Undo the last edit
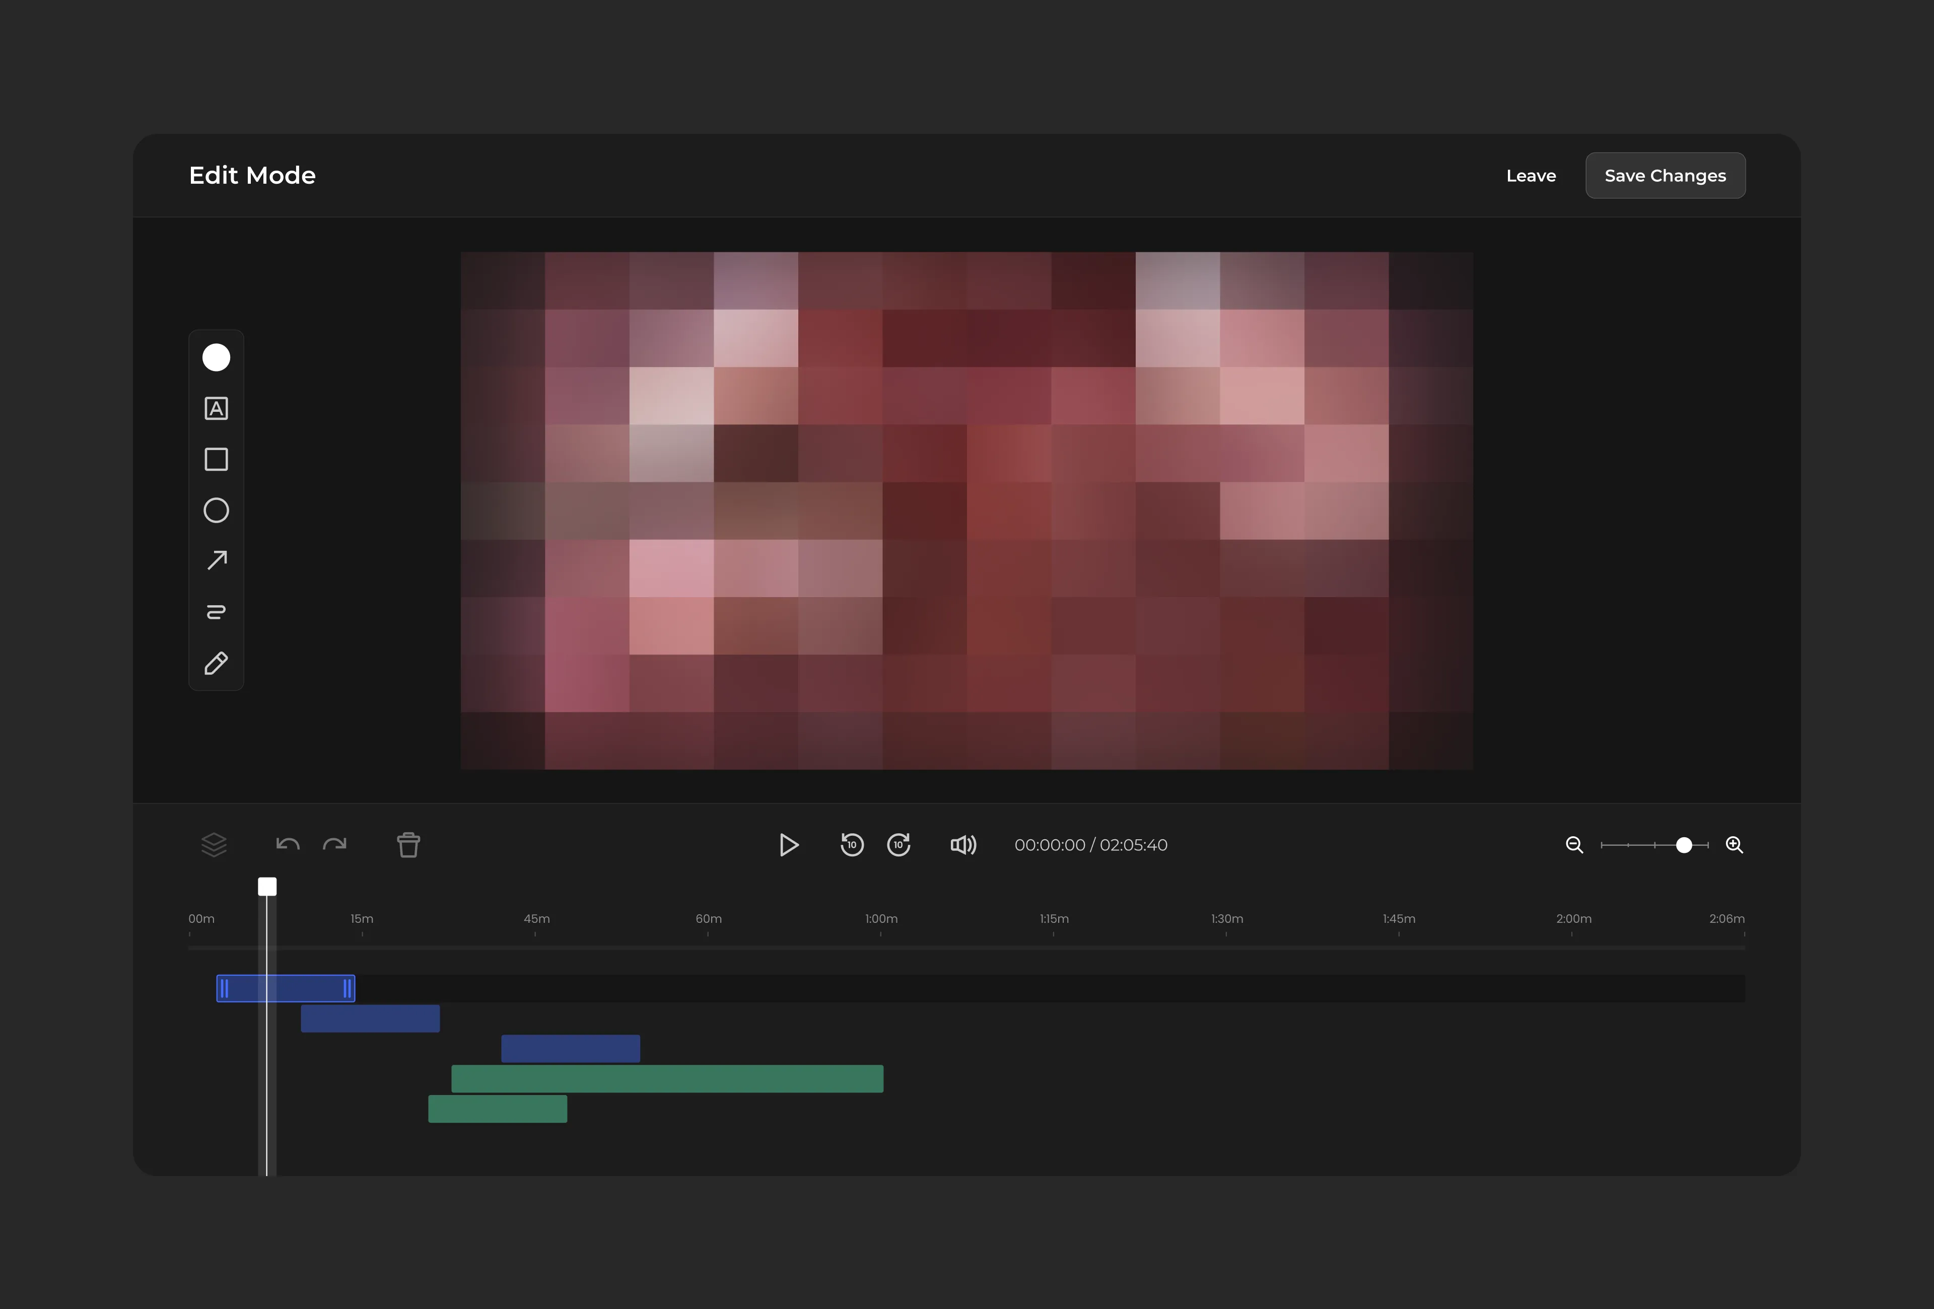This screenshot has width=1934, height=1309. 288,845
